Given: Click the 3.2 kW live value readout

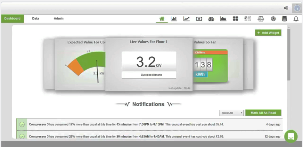Looking at the screenshot, I should (x=149, y=62).
